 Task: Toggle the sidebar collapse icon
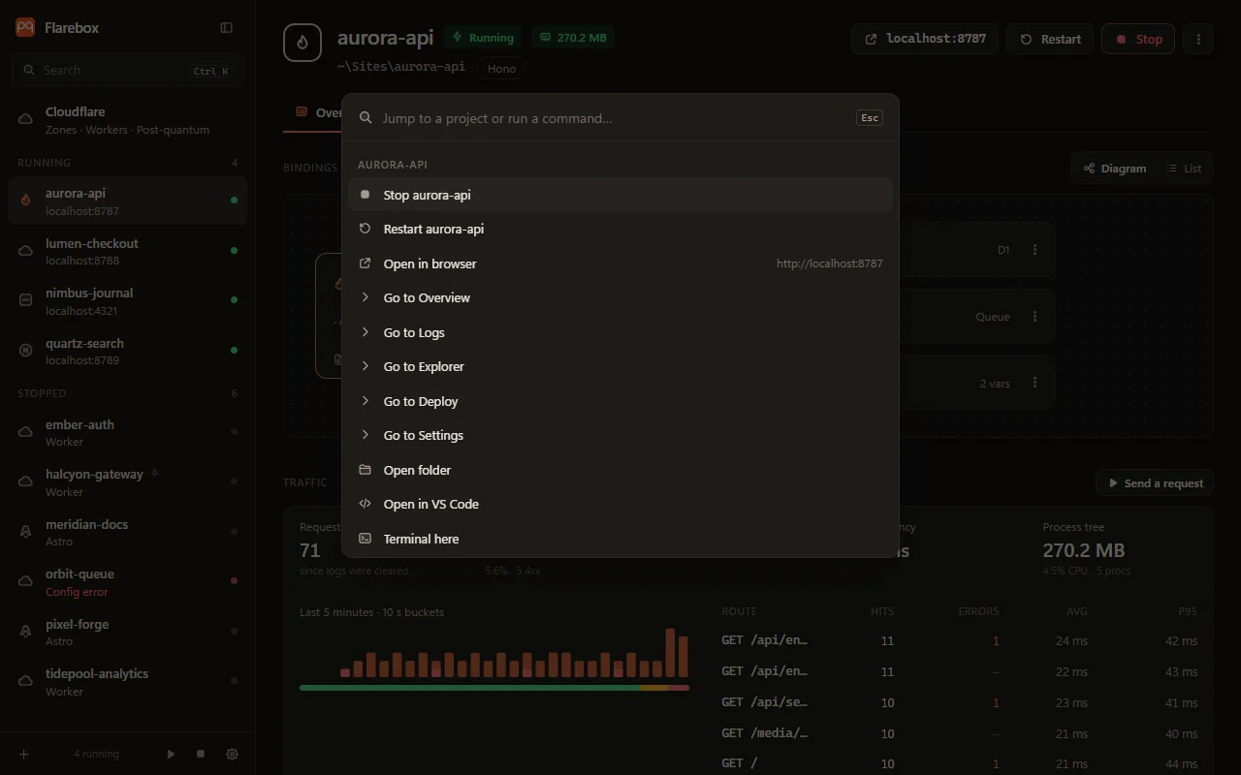tap(226, 28)
